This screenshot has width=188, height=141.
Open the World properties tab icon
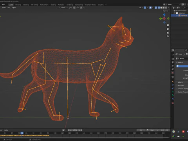click(x=173, y=73)
